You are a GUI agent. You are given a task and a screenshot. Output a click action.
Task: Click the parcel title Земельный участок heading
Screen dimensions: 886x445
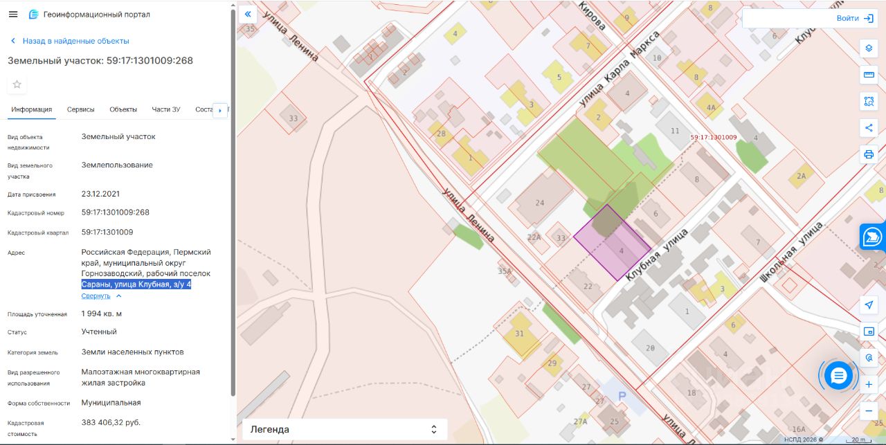100,60
